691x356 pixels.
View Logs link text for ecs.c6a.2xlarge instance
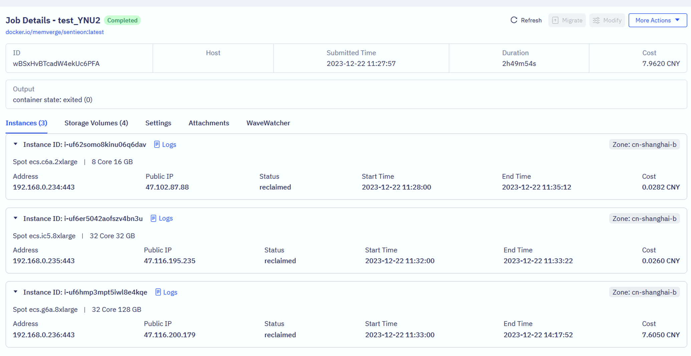pos(169,144)
